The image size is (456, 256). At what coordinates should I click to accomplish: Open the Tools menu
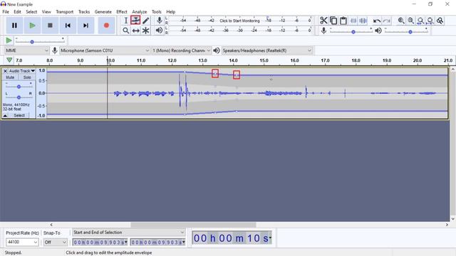pos(157,11)
